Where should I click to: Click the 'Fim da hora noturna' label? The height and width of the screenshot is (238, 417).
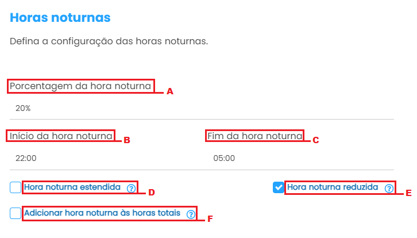pyautogui.click(x=254, y=136)
